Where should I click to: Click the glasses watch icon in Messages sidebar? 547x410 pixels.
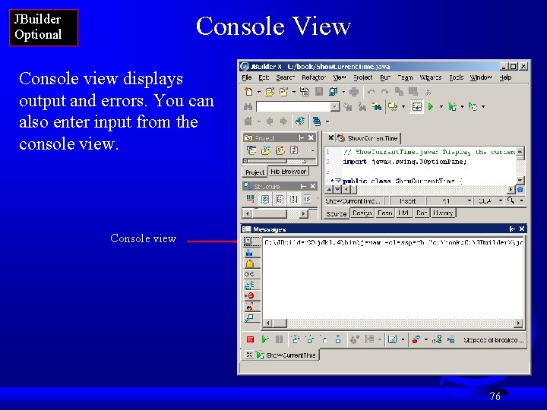pyautogui.click(x=249, y=274)
